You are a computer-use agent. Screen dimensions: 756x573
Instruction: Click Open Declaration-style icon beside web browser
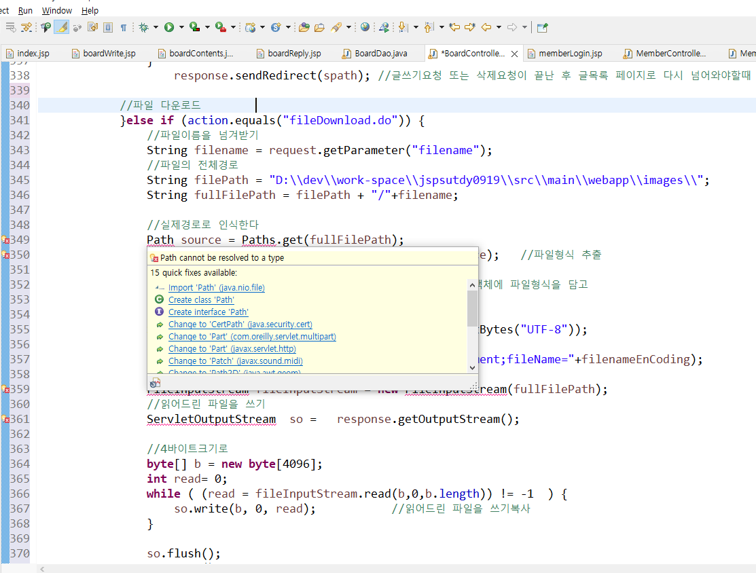[x=384, y=27]
